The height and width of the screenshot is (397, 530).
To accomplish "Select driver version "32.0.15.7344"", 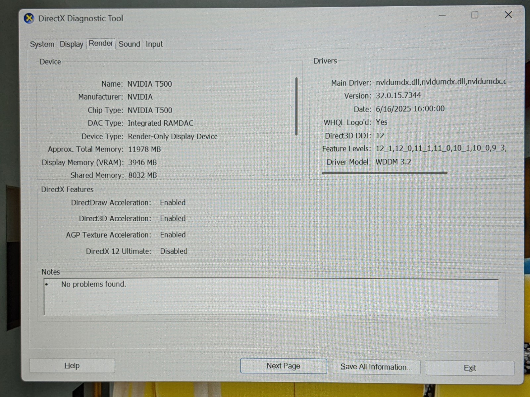I will coord(398,95).
